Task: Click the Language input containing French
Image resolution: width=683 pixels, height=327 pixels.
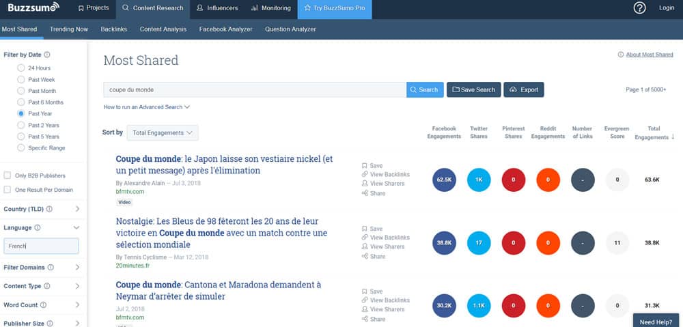Action: pyautogui.click(x=42, y=246)
